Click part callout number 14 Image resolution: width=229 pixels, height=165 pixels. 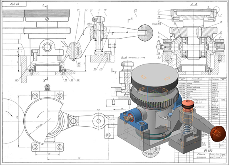[78, 10]
